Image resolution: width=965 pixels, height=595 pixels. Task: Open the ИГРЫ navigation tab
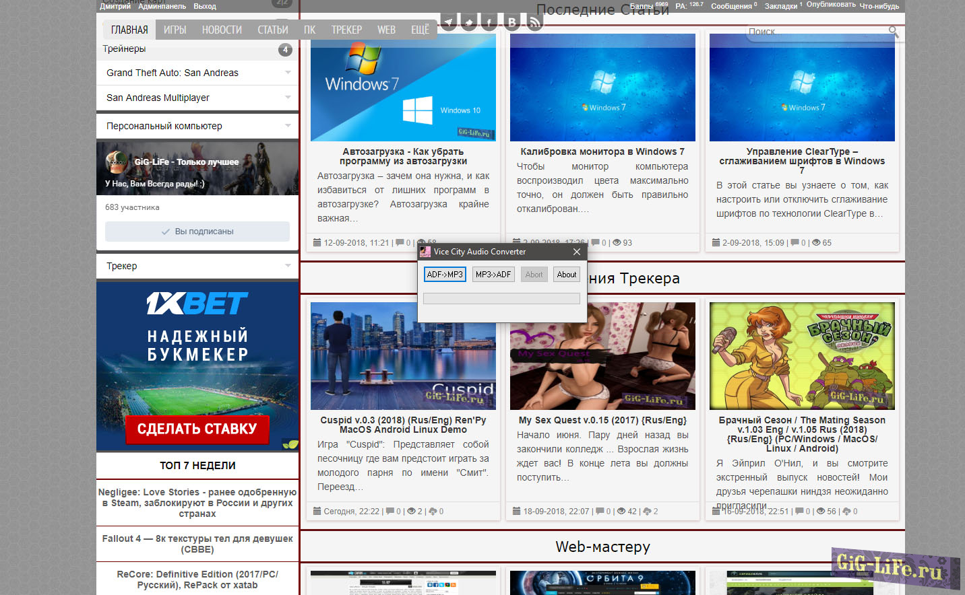click(x=175, y=30)
